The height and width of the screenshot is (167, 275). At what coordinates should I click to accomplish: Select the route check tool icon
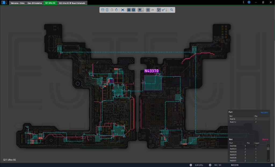[164, 10]
